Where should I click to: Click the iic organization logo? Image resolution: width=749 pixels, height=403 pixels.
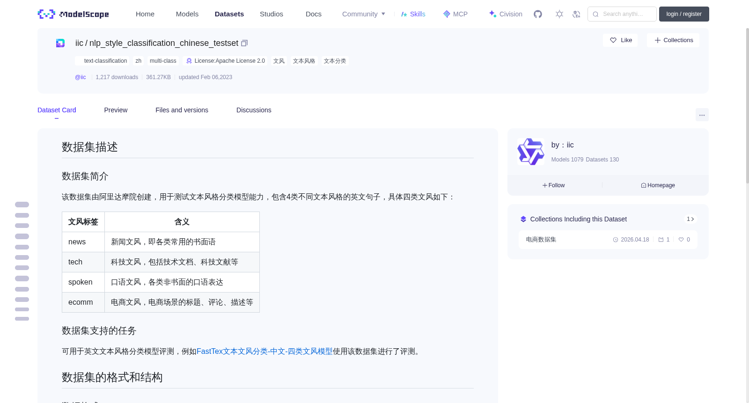[531, 152]
